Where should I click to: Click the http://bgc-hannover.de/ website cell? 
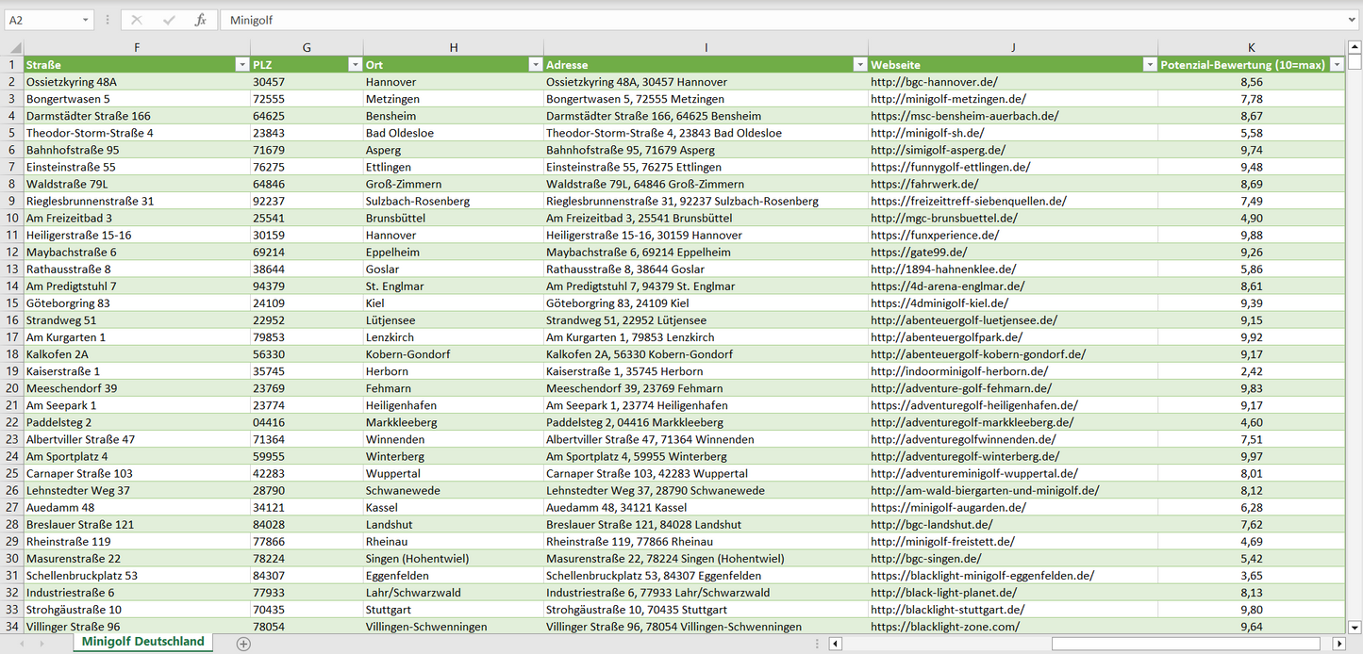[x=933, y=82]
